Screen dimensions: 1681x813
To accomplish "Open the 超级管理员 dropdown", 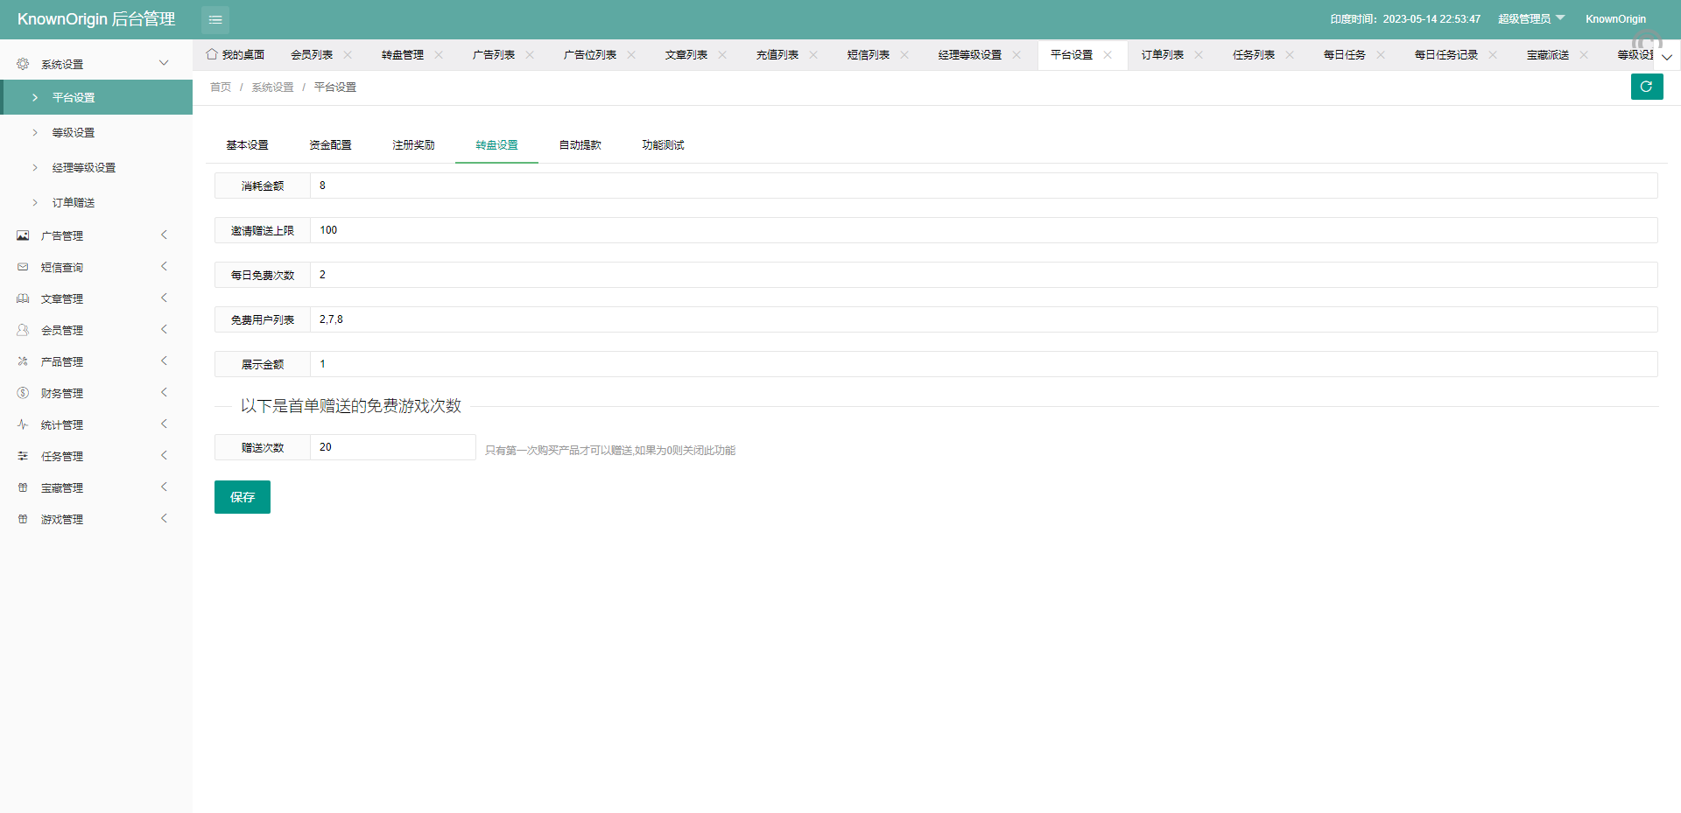I will [x=1530, y=19].
